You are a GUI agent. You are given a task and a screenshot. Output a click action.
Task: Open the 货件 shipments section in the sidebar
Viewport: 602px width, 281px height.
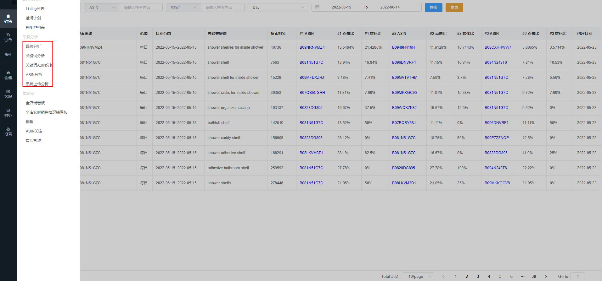coord(8,55)
